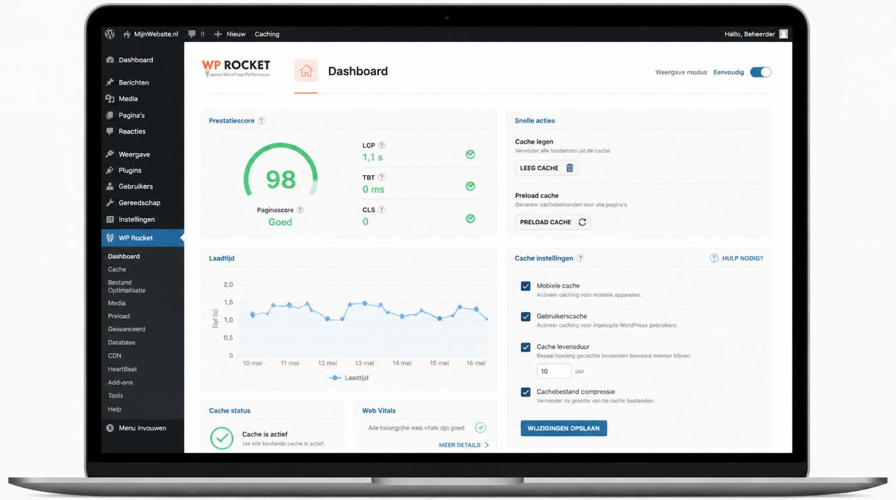Click the Weergave brush icon

coord(110,154)
